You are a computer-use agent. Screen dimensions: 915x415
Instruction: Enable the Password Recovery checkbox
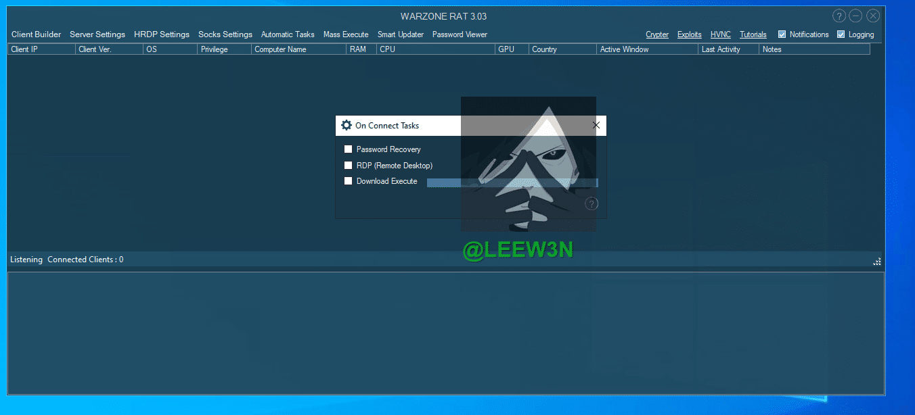[x=349, y=149]
